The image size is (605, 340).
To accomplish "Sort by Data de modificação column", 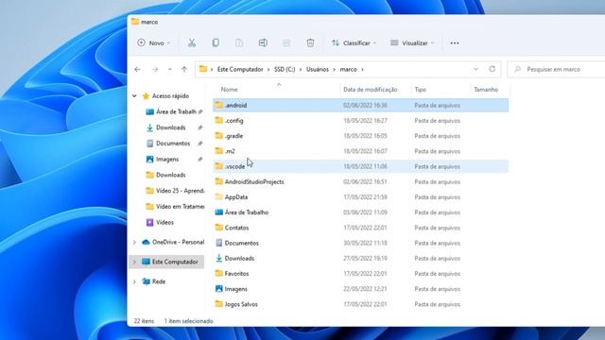I will coord(371,90).
